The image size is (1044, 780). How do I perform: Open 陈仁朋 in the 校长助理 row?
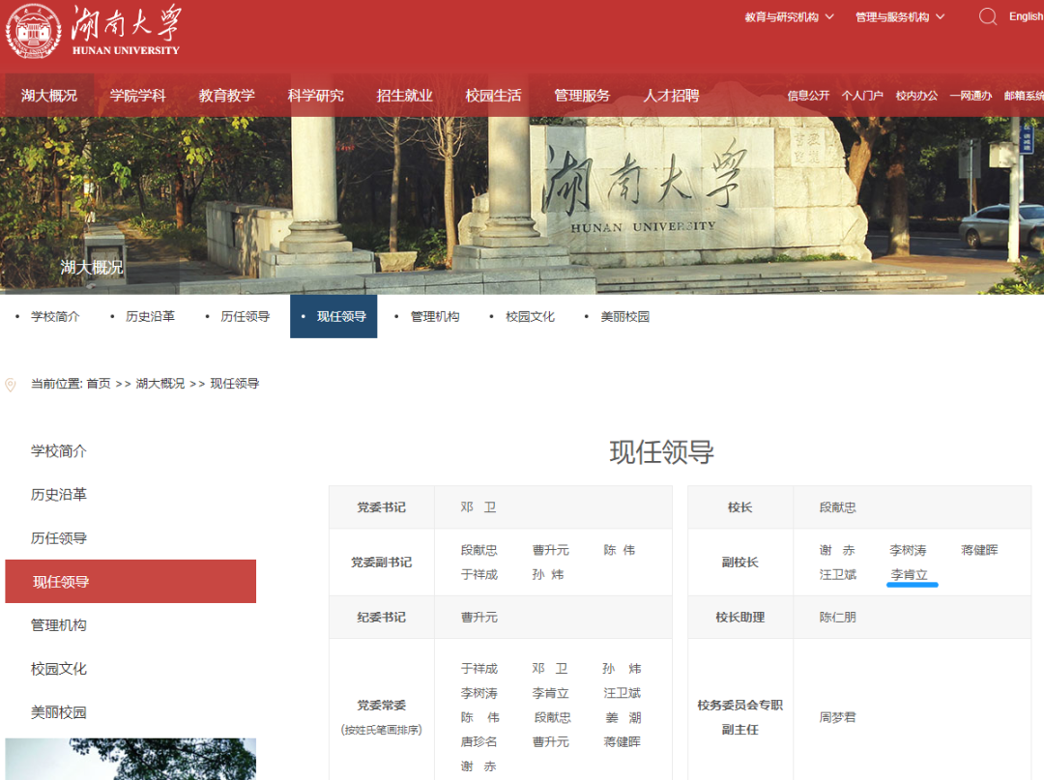pos(837,618)
